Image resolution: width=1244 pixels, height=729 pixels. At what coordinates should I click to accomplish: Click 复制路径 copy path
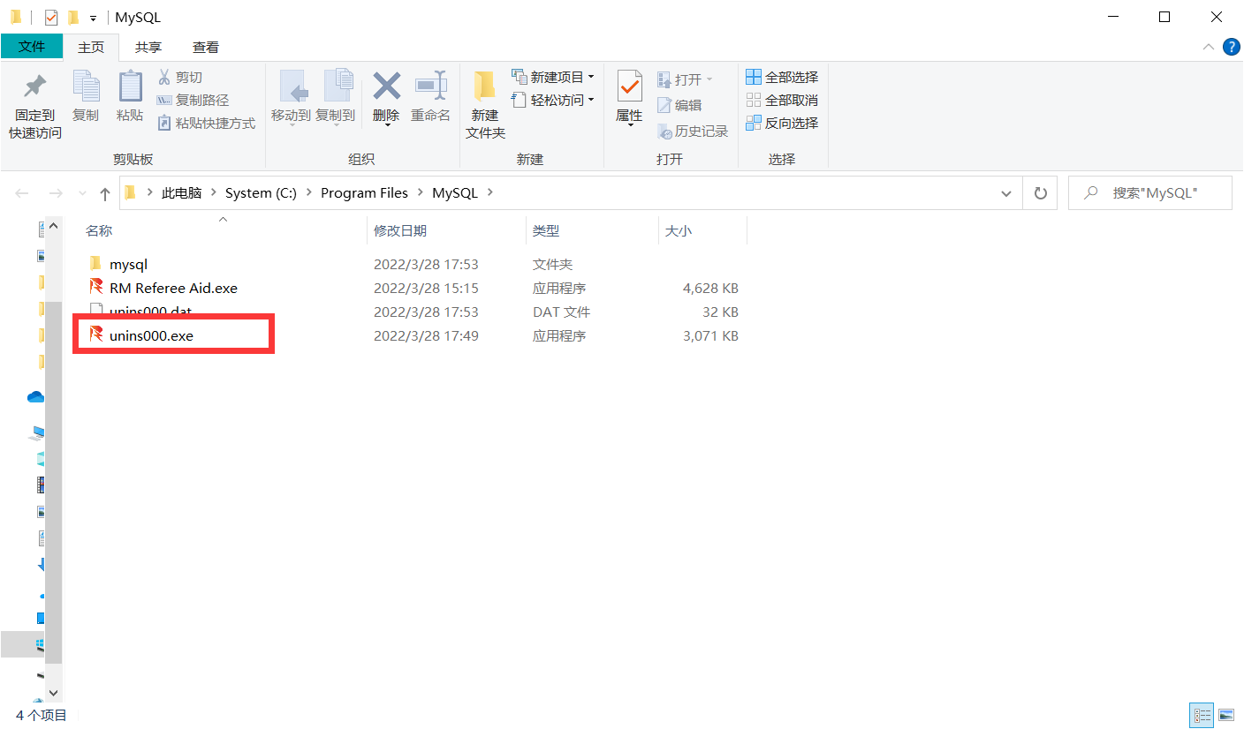(193, 101)
